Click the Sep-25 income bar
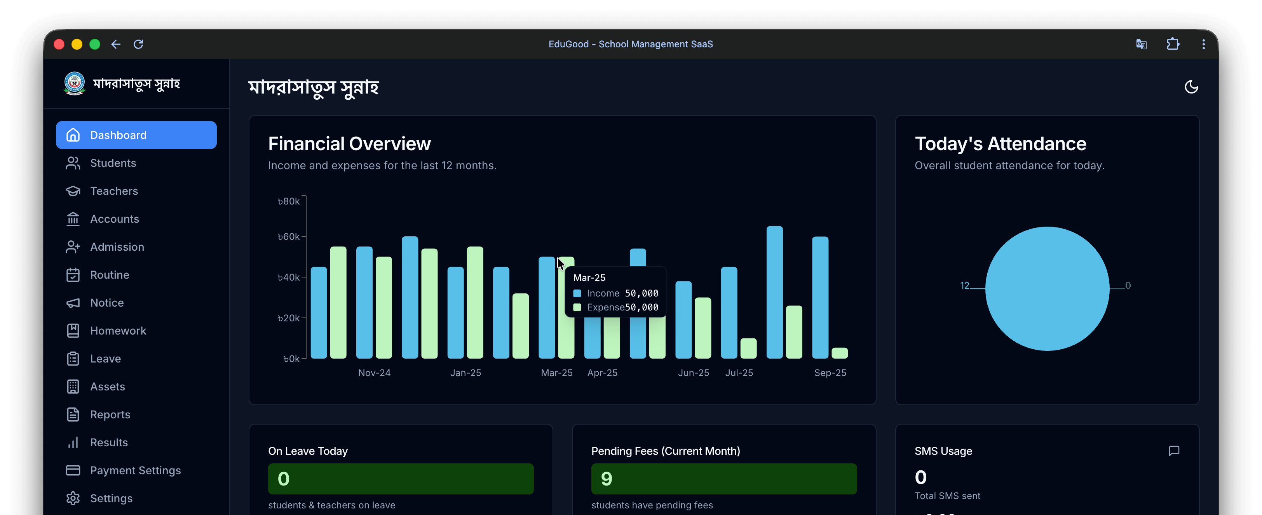This screenshot has height=515, width=1262. click(x=820, y=297)
